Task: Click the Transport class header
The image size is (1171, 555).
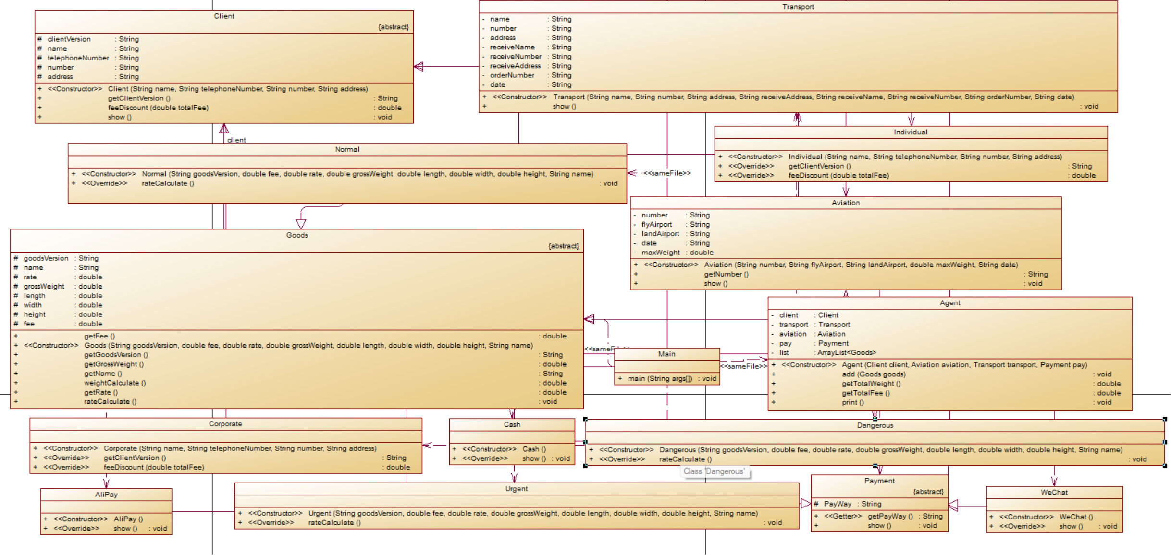Action: point(798,7)
